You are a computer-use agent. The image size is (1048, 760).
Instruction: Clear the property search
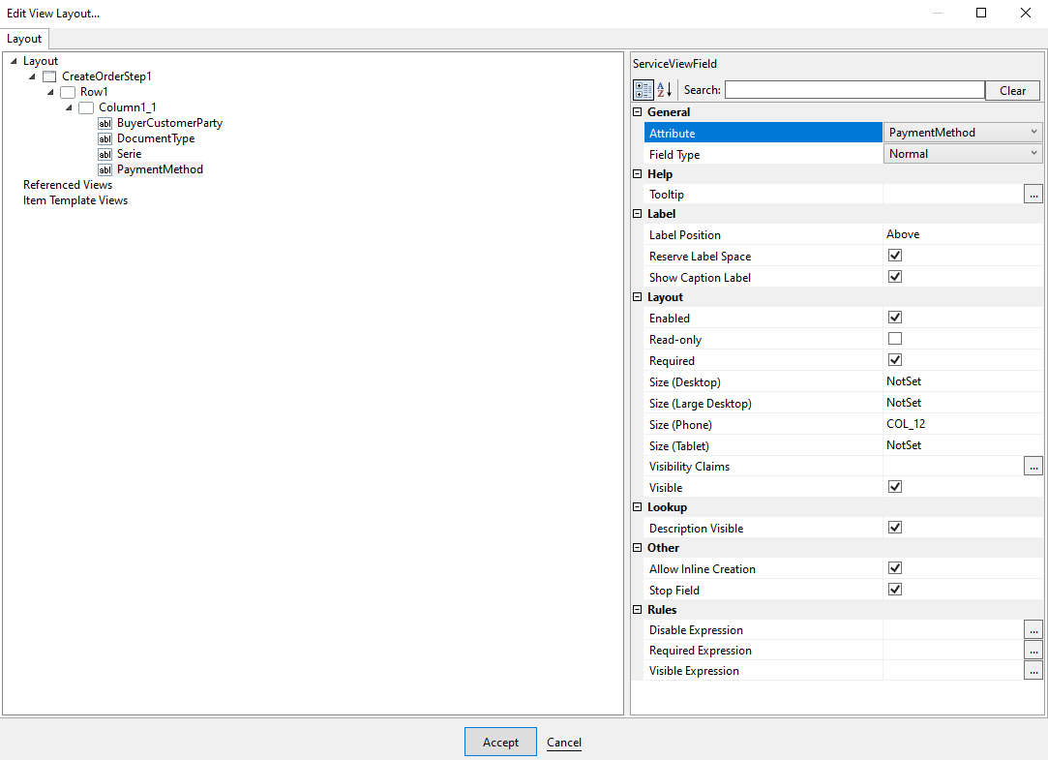1012,90
